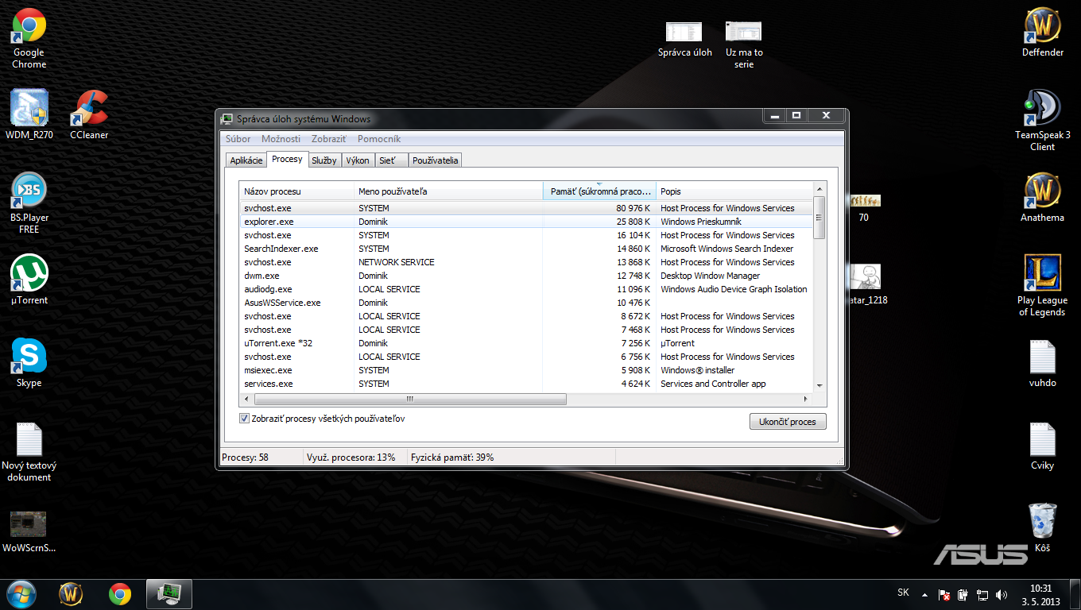Switch to the Výkon tab

358,160
